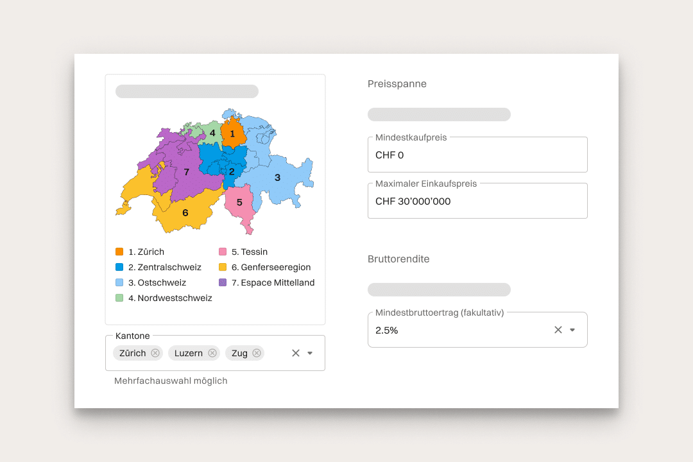
Task: Remove the Zug canton chip
Action: [x=257, y=353]
